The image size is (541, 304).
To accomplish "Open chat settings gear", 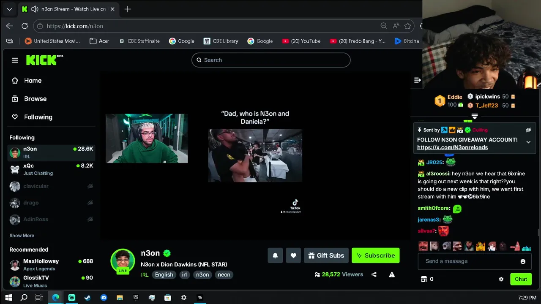I will click(x=501, y=279).
